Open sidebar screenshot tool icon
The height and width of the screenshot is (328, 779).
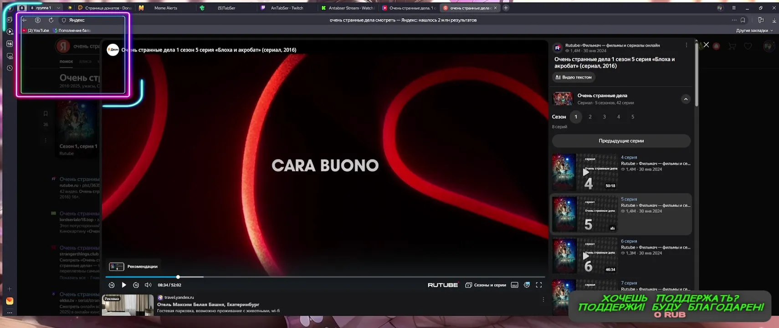[10, 56]
